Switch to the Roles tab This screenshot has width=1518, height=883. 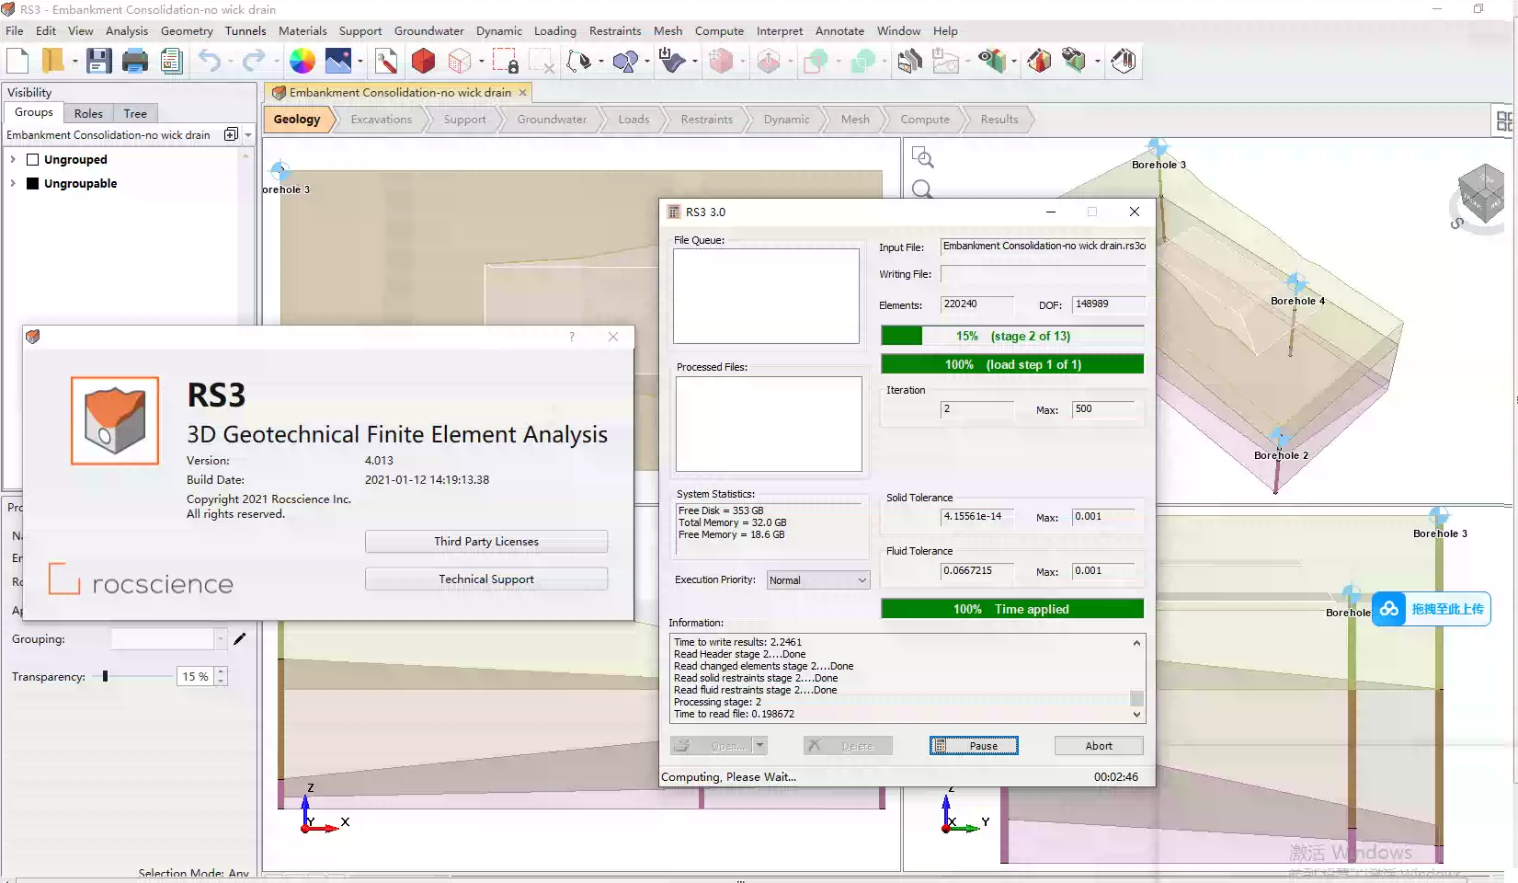coord(88,113)
